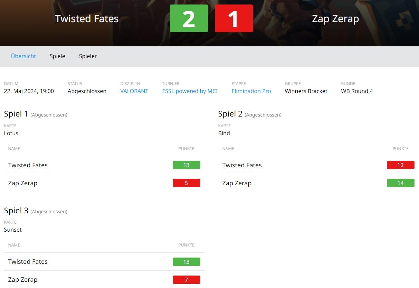Click the red 5 points badge in Spiel 1
Image resolution: width=419 pixels, height=288 pixels.
pos(187,183)
